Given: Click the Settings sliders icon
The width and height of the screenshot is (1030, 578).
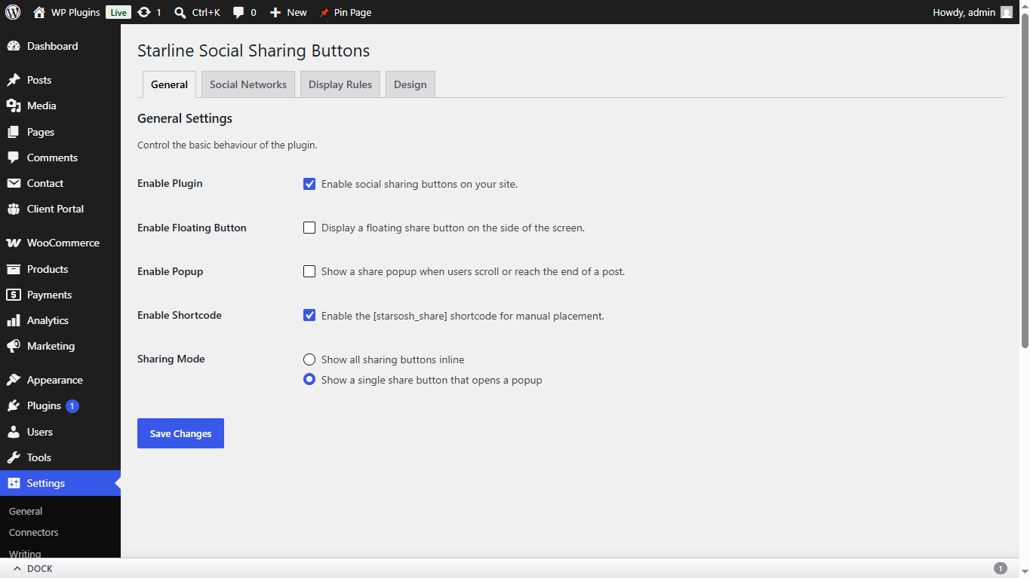Looking at the screenshot, I should 14,483.
